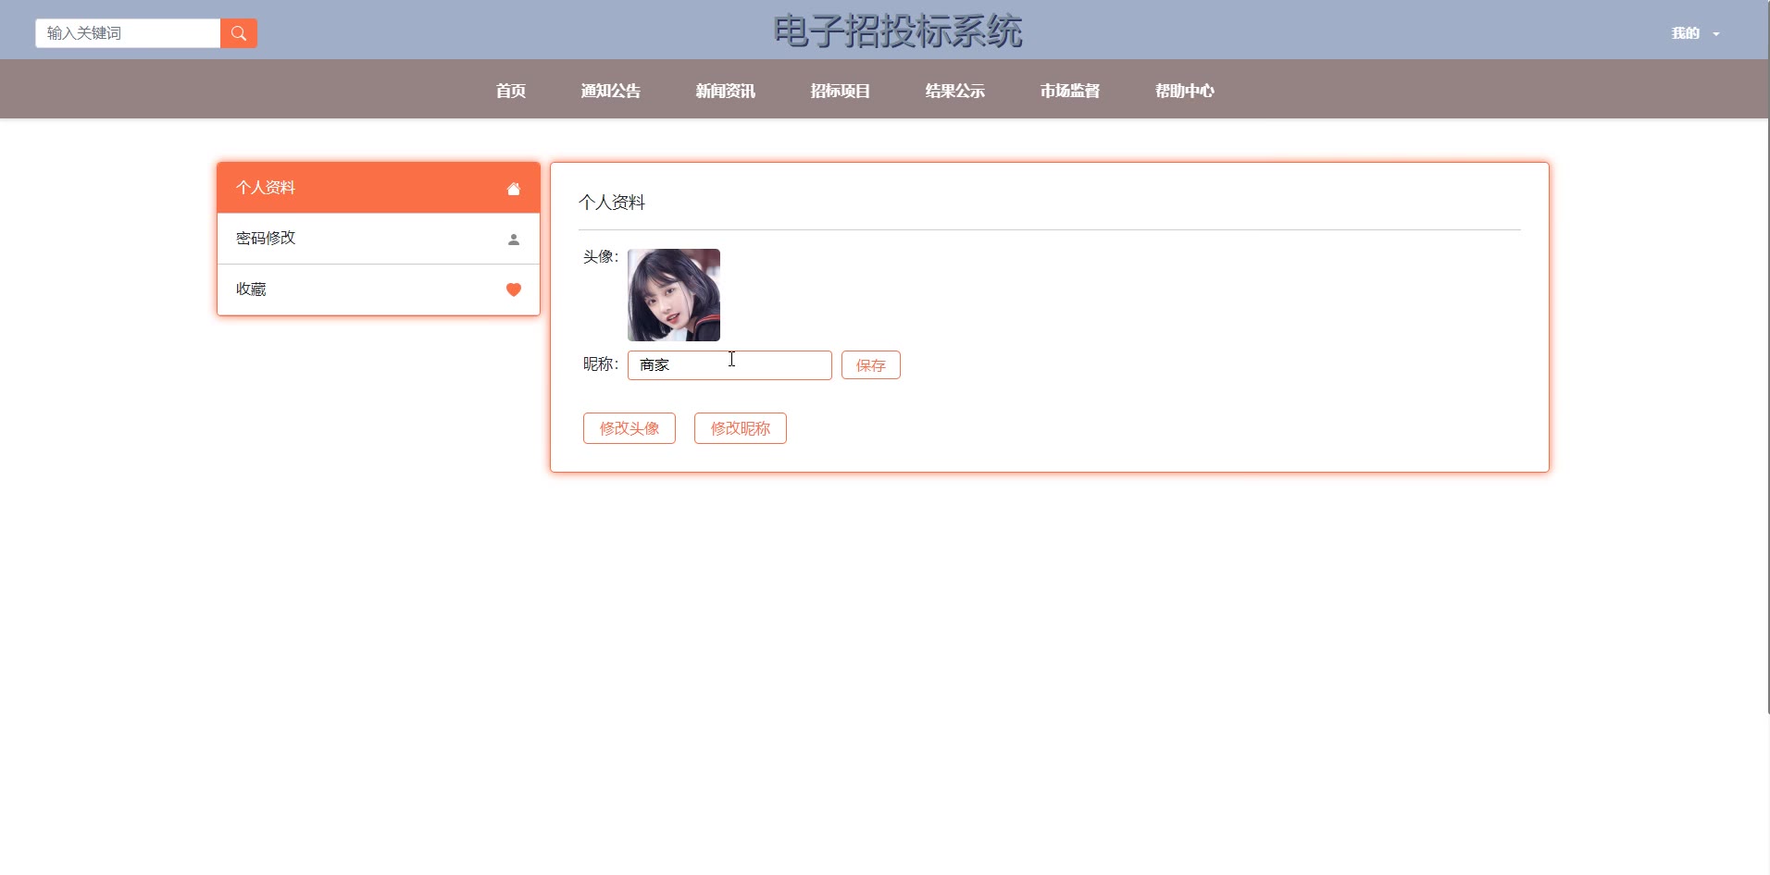Focus the 昵称 input field containing 商家
This screenshot has height=875, width=1770.
(729, 365)
